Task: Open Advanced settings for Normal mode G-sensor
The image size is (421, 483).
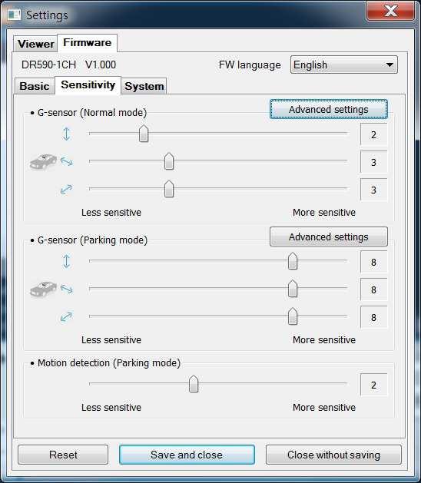Action: tap(329, 109)
